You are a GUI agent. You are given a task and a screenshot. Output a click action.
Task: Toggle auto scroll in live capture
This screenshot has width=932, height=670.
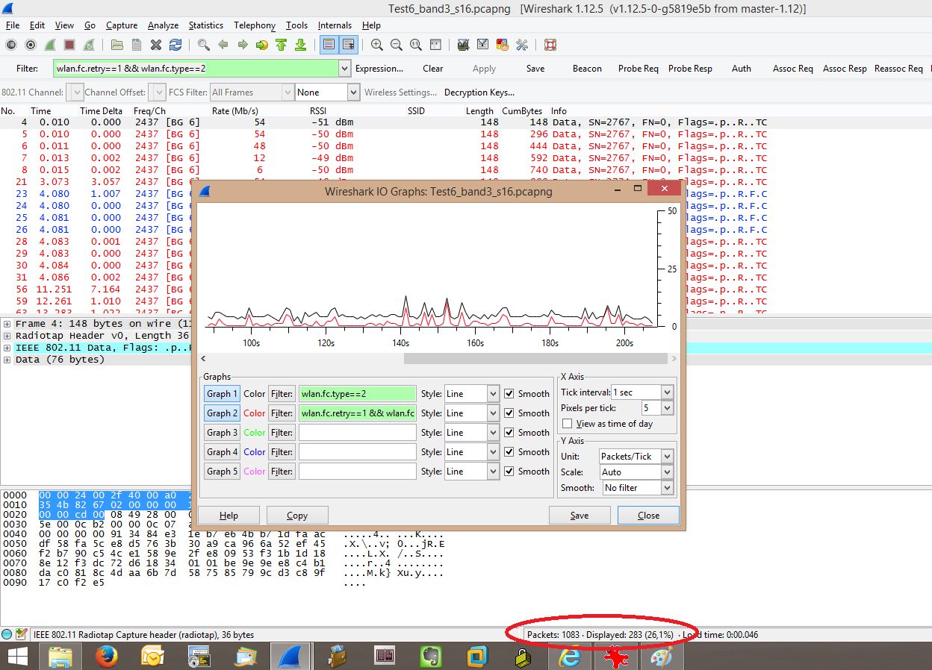pyautogui.click(x=348, y=45)
